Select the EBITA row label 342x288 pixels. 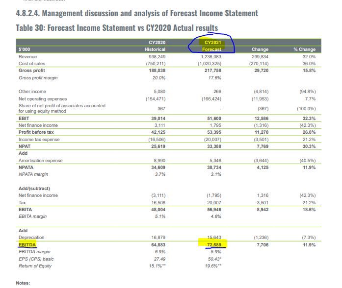click(26, 210)
